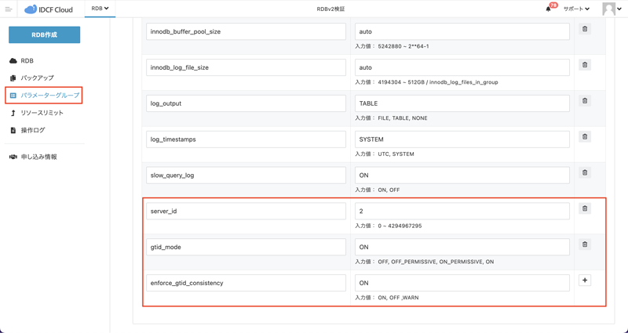Delete the innodb_log_file_size parameter row
This screenshot has height=333, width=628.
[x=585, y=65]
